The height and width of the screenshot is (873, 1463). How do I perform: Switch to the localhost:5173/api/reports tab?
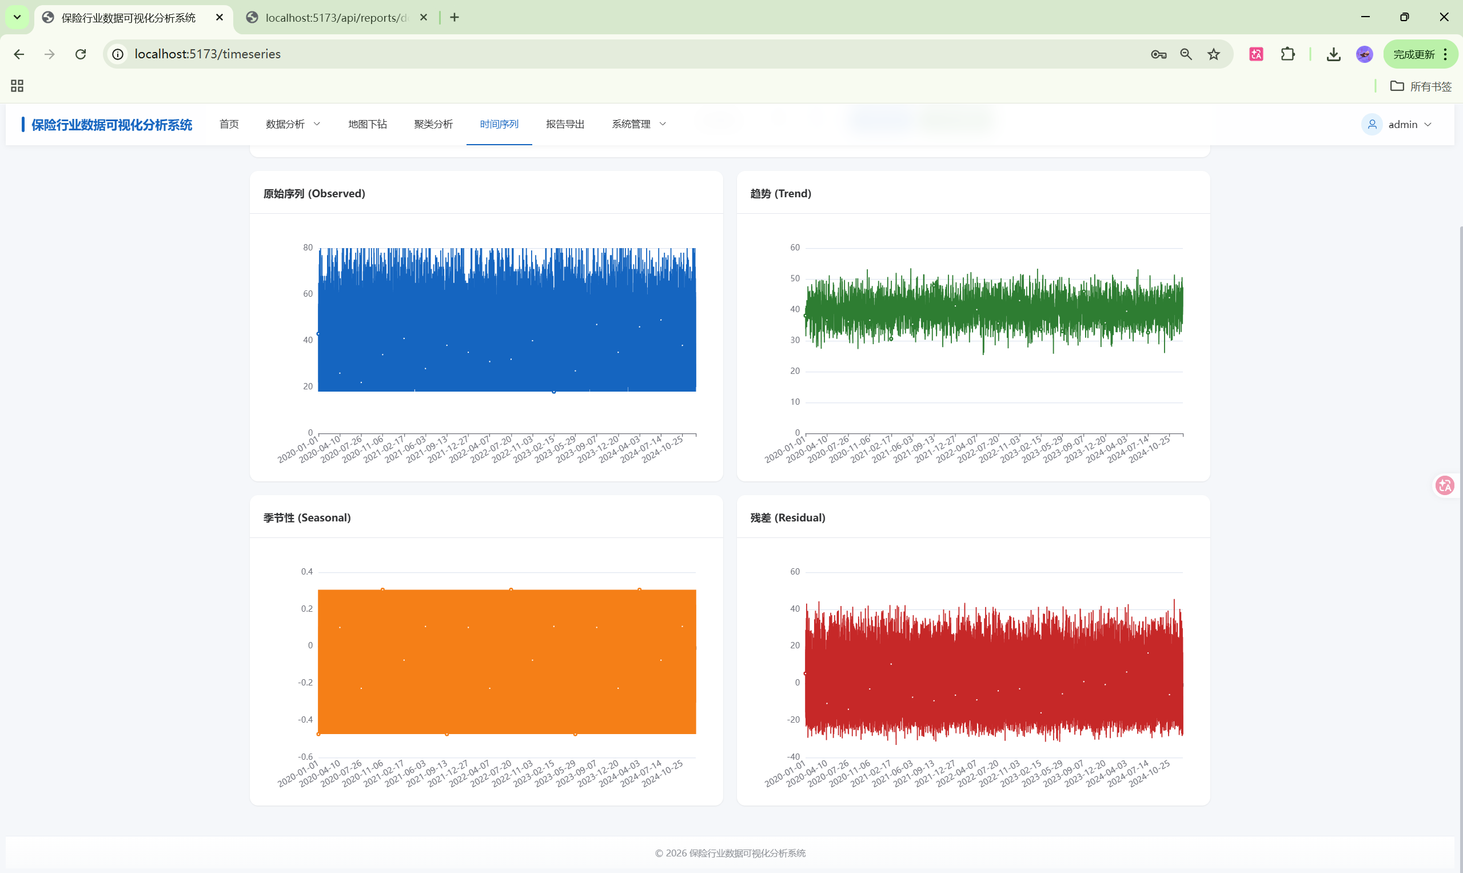pos(336,18)
